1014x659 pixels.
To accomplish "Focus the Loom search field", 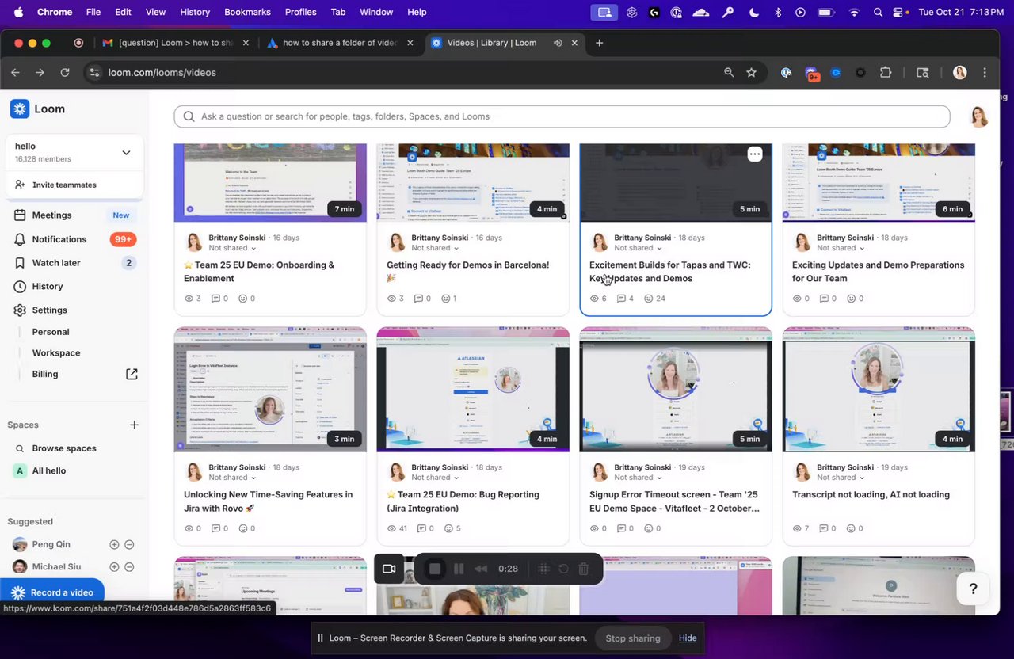I will (x=562, y=116).
